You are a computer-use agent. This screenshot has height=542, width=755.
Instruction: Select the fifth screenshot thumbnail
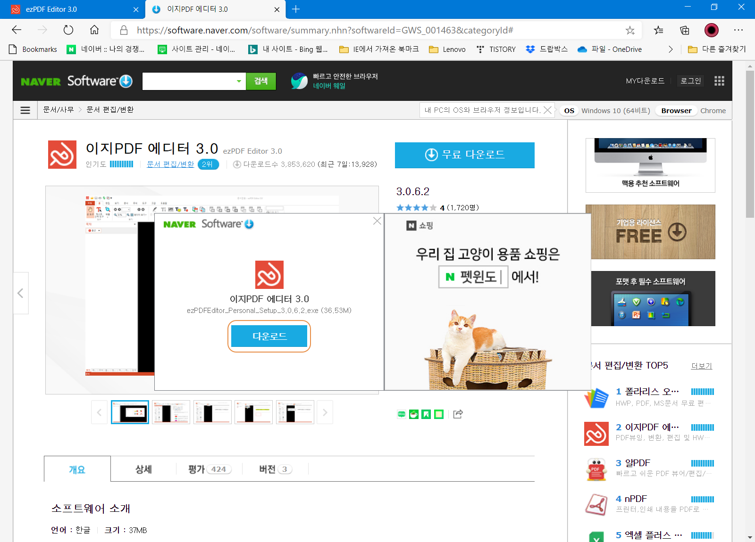[295, 412]
